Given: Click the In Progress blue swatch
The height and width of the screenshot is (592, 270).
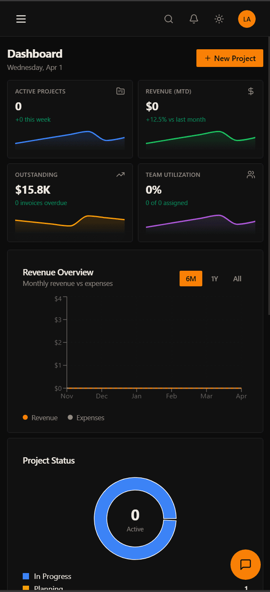Looking at the screenshot, I should (26, 576).
